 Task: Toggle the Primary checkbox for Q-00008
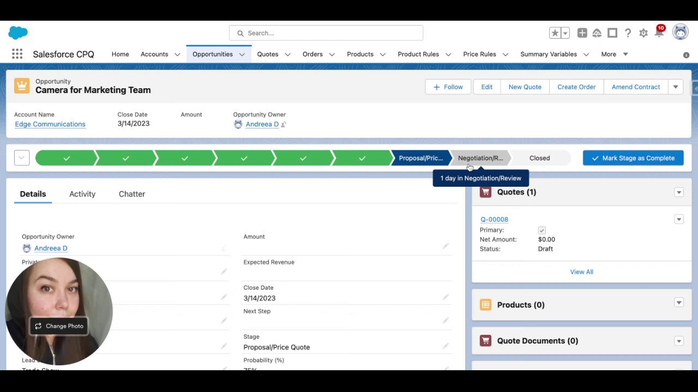(541, 230)
